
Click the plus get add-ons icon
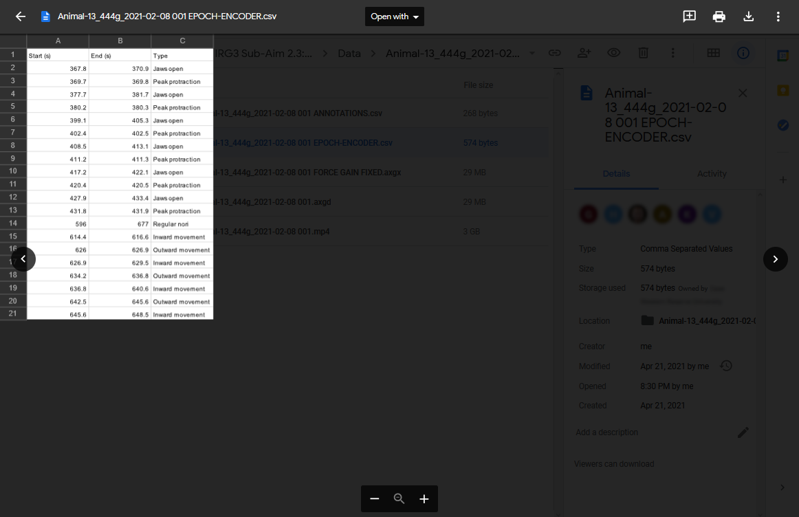[783, 180]
